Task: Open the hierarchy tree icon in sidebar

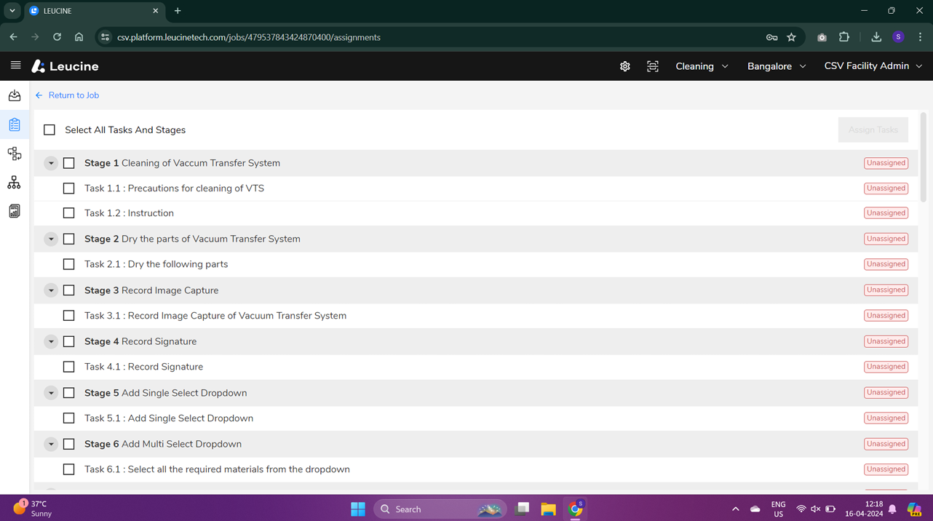Action: coord(15,183)
